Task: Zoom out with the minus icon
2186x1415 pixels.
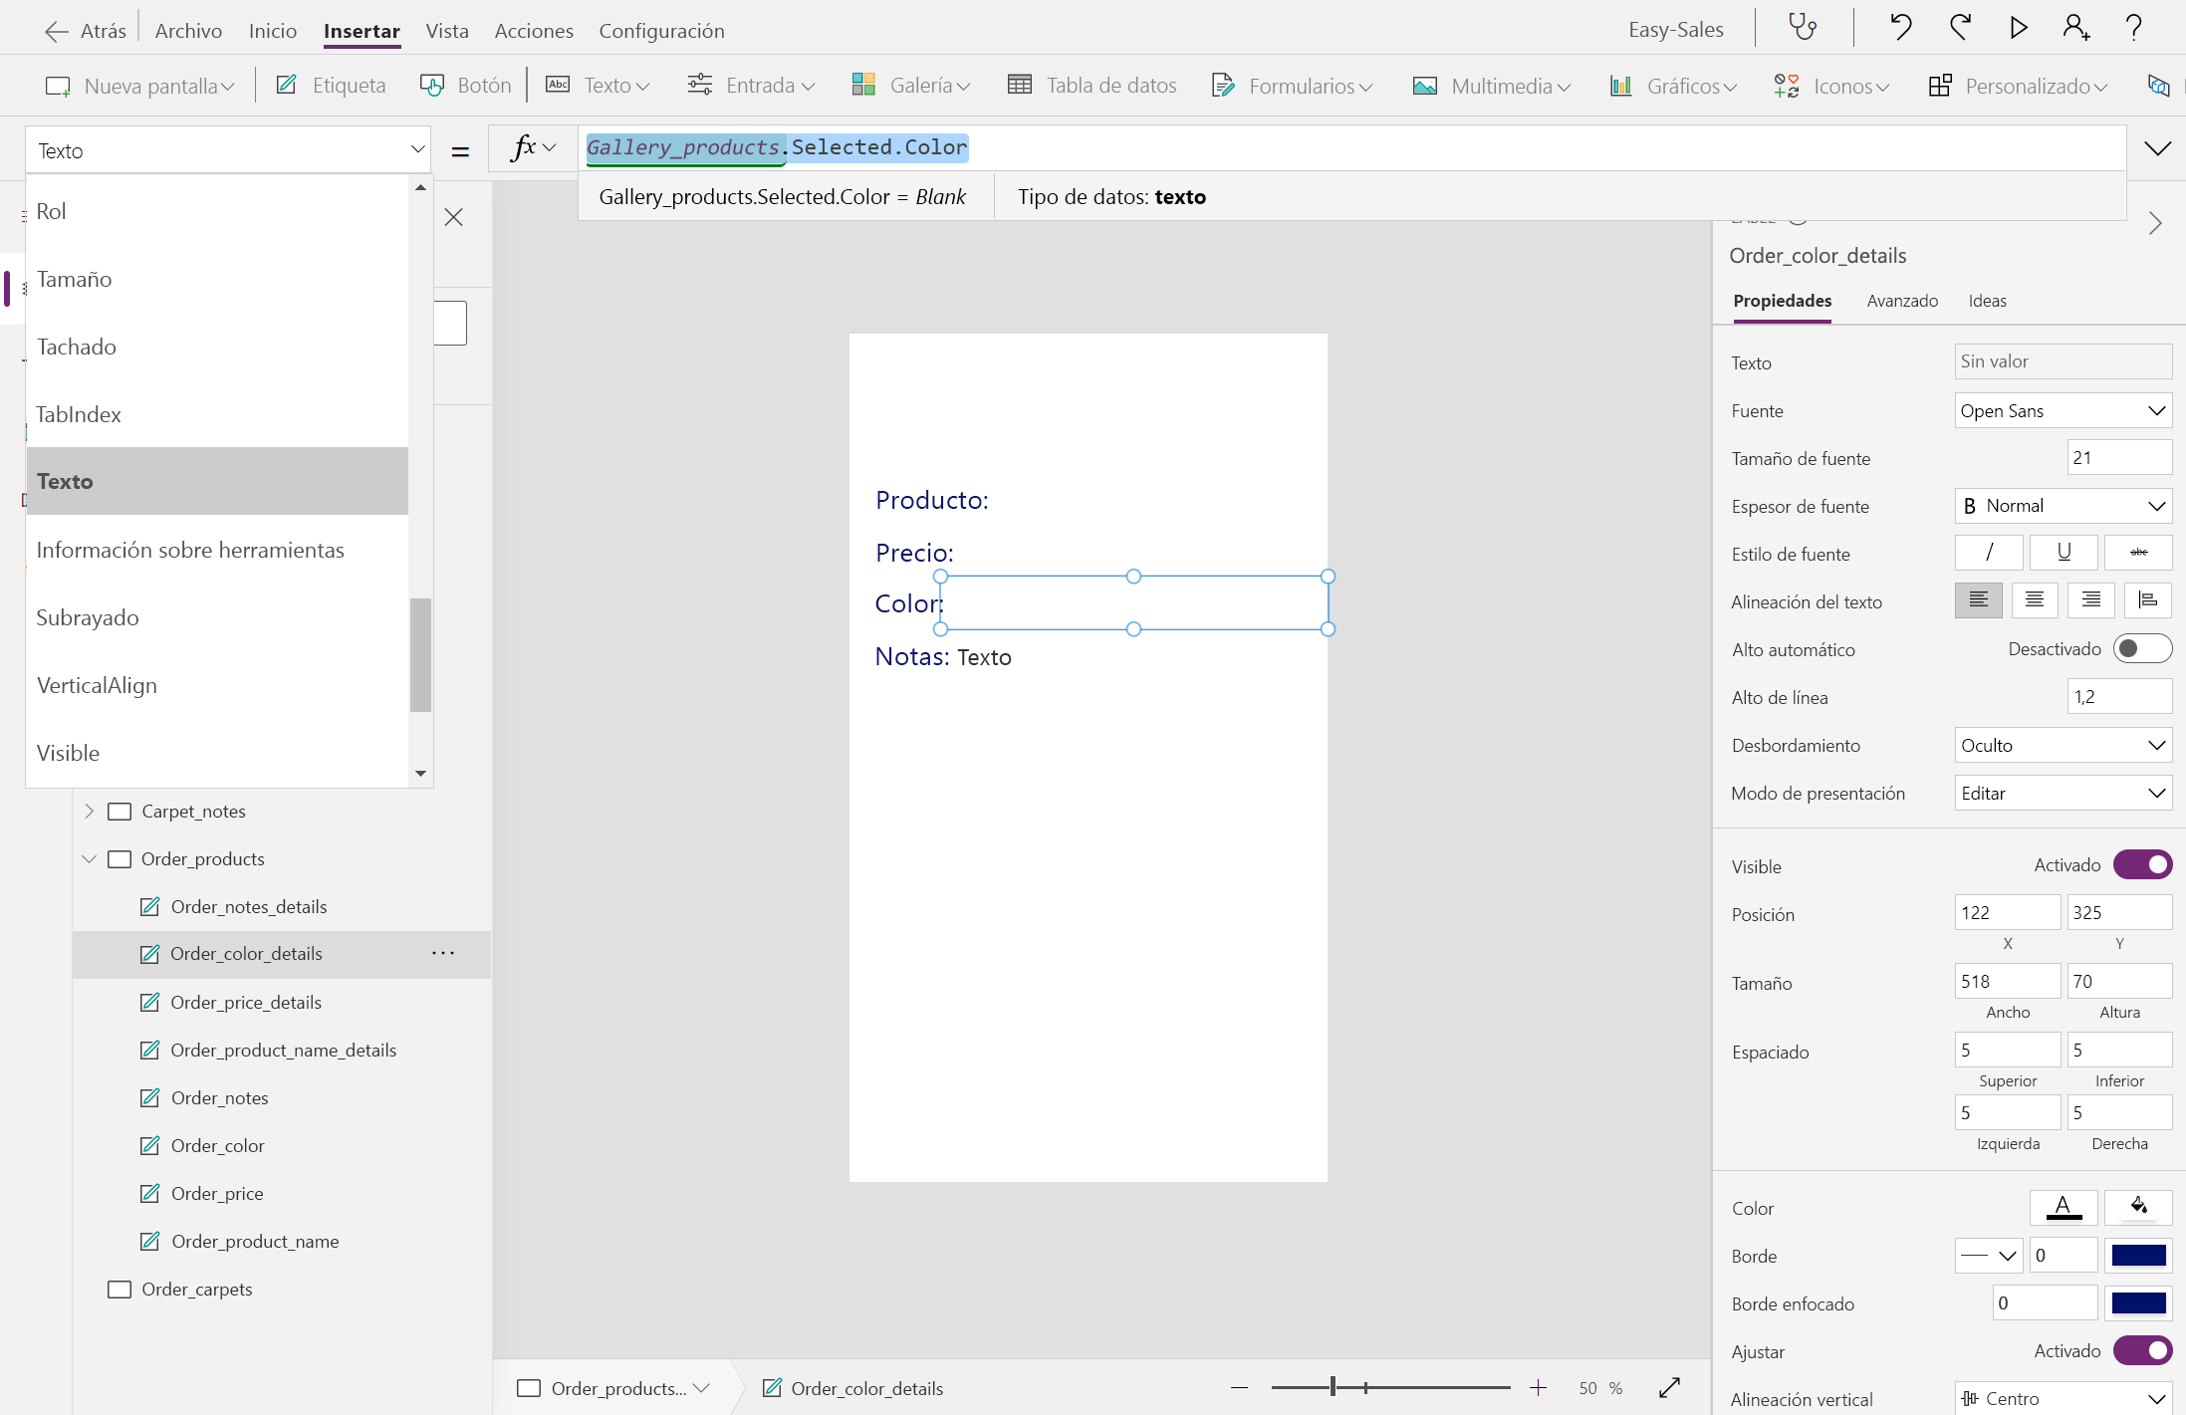Action: tap(1239, 1387)
